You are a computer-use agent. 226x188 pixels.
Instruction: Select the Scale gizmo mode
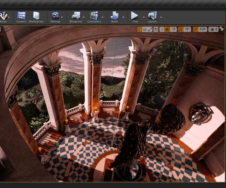[150, 29]
